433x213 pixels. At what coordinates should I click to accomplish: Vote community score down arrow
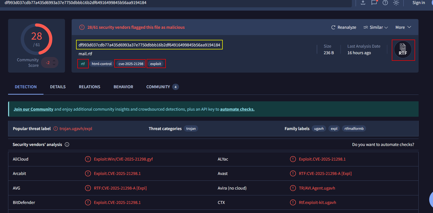pos(54,65)
